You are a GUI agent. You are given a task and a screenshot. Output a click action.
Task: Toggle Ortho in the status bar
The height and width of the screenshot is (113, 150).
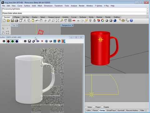88,110
